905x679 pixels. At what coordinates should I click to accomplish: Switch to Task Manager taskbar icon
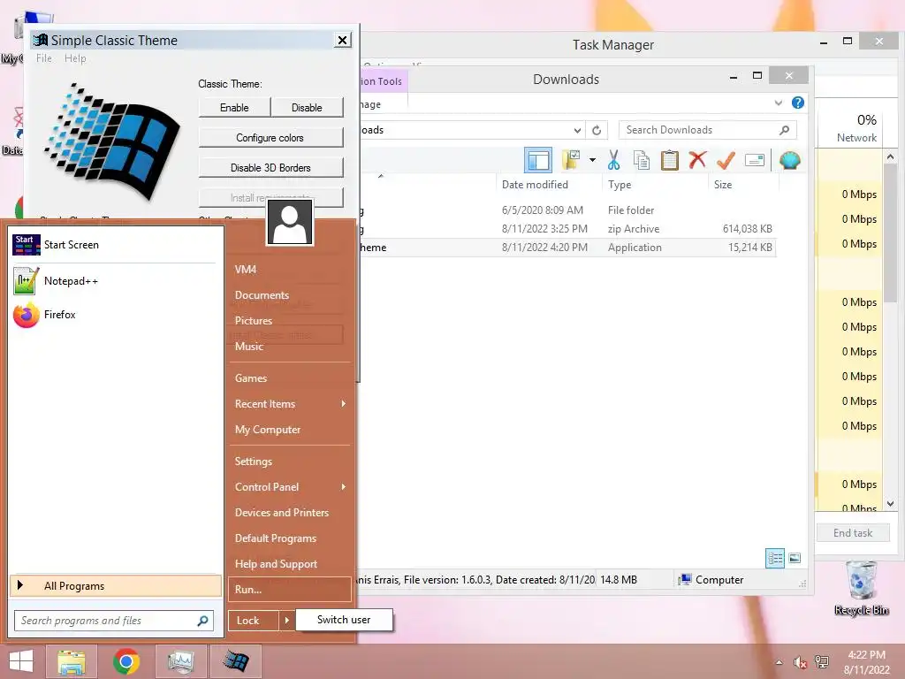pos(180,661)
